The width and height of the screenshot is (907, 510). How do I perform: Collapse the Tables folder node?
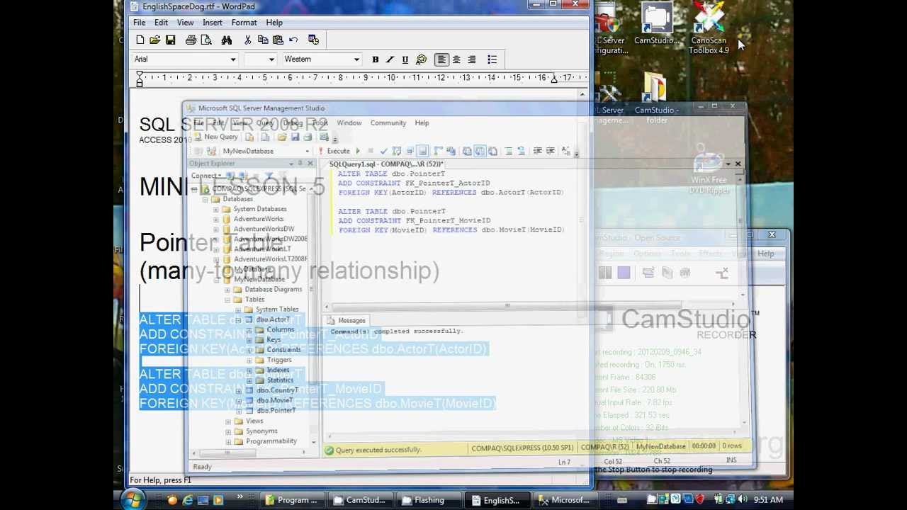click(x=227, y=300)
